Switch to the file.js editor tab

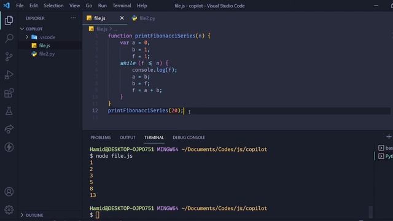(x=105, y=18)
